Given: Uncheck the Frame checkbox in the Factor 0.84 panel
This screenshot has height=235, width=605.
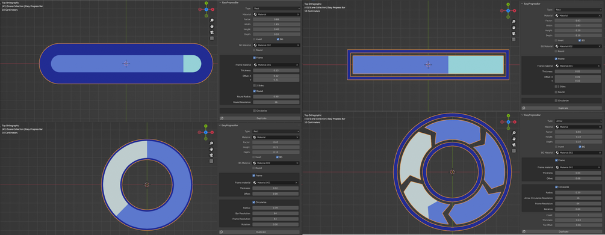Looking at the screenshot, I should (x=254, y=58).
